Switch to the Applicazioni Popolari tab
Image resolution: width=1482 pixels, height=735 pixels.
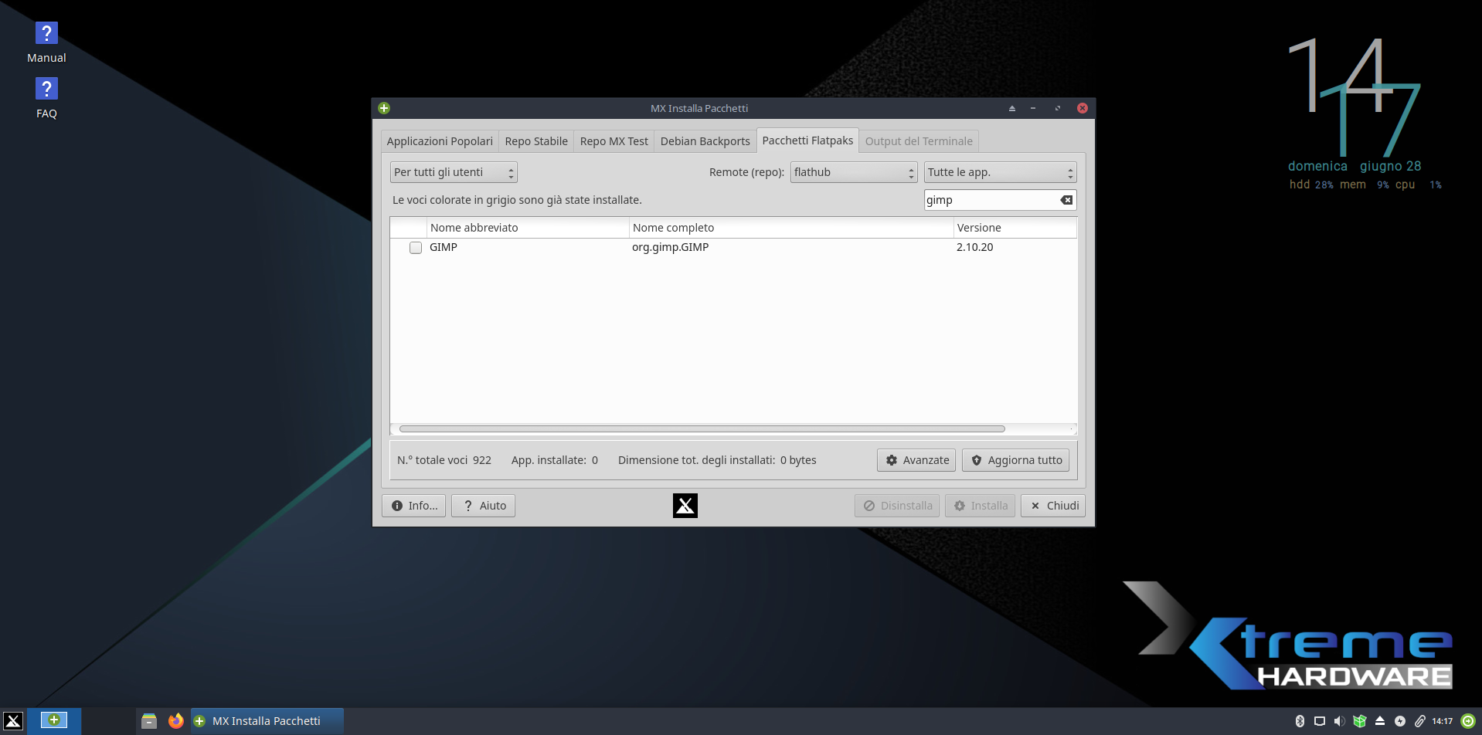pyautogui.click(x=440, y=141)
